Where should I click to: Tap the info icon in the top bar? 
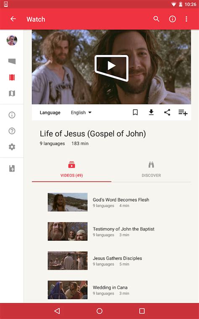pos(173,19)
